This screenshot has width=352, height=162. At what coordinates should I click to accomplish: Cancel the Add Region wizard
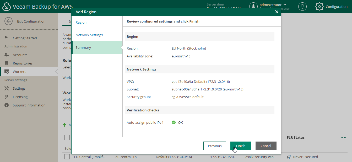coord(266,146)
